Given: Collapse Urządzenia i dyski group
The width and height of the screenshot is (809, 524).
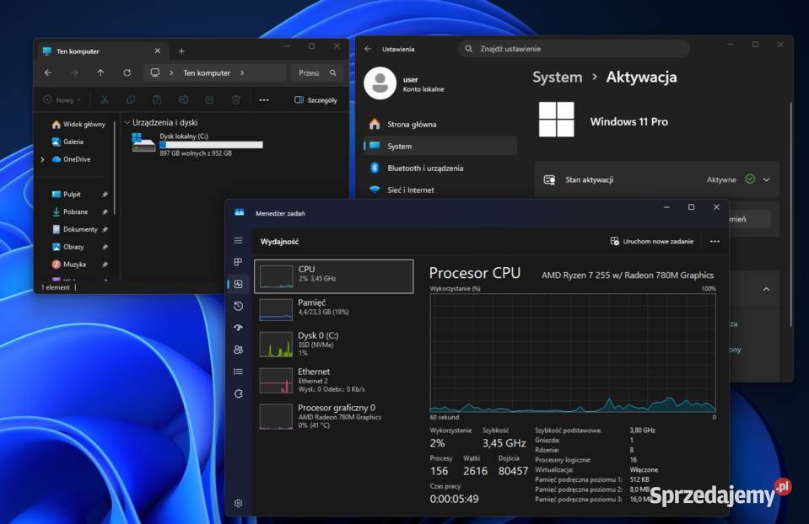Looking at the screenshot, I should click(127, 123).
